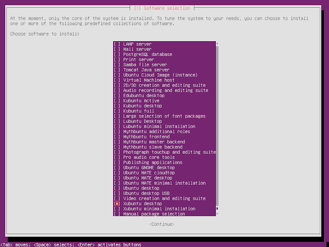Enable Virtual Machine host checkbox

pos(117,80)
